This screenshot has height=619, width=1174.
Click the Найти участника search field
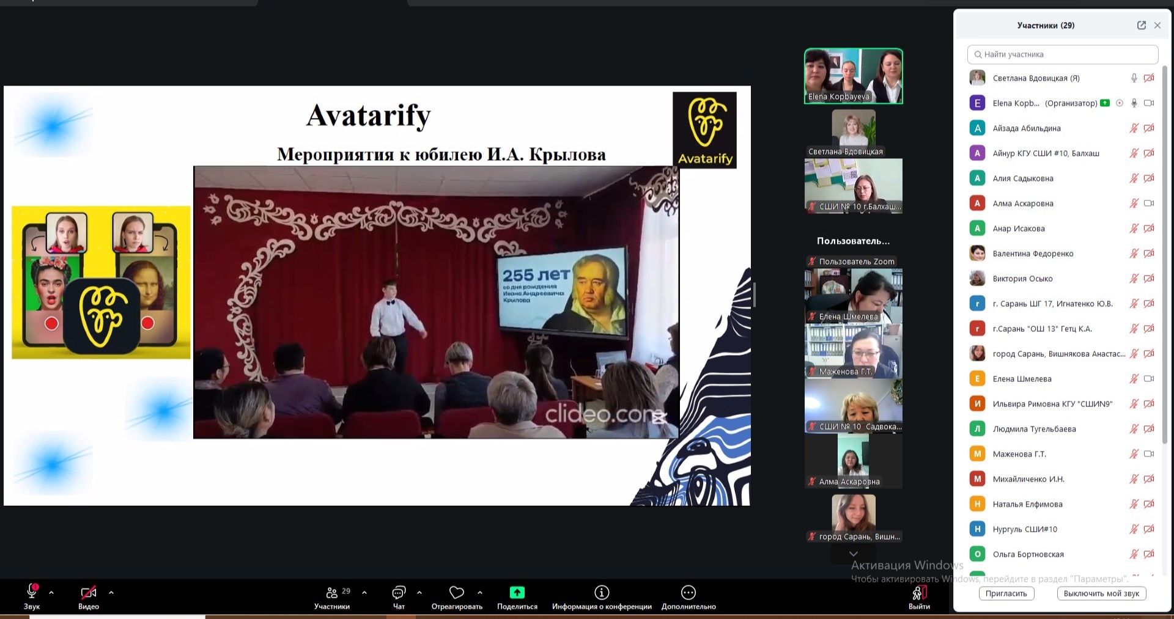pos(1063,54)
